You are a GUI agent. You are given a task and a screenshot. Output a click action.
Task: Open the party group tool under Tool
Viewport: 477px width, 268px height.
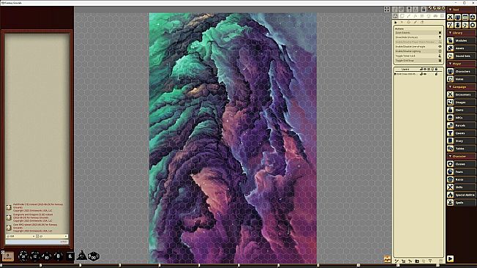(x=457, y=18)
